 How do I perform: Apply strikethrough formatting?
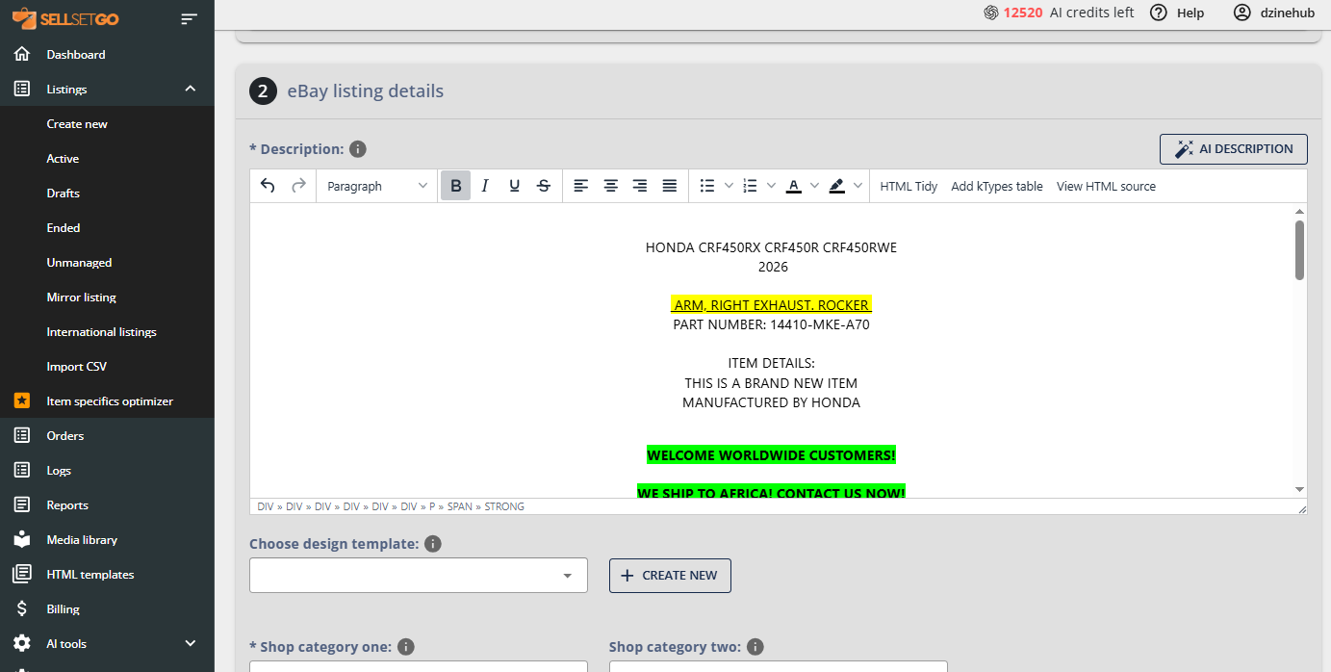point(544,186)
